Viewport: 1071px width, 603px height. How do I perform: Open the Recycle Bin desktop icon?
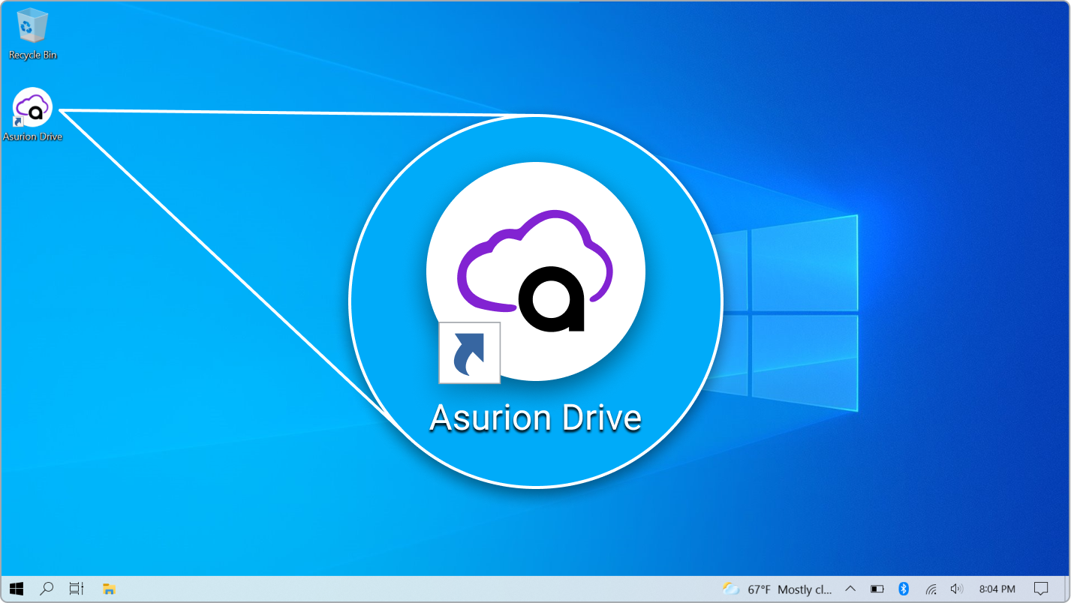point(32,34)
